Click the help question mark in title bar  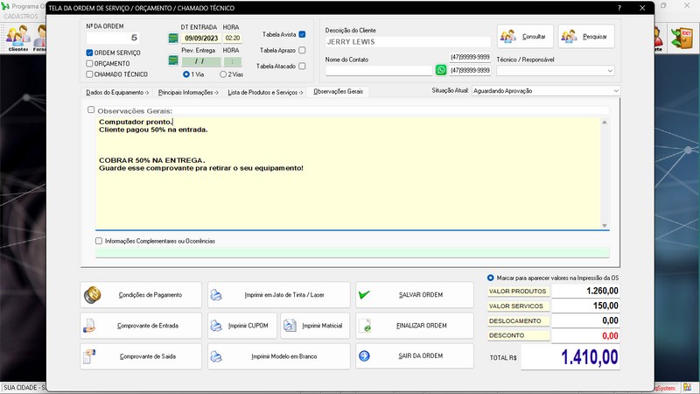pos(619,8)
